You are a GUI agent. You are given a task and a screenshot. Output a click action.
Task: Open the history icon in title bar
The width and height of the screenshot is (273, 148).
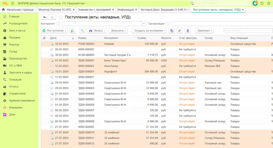point(262,3)
